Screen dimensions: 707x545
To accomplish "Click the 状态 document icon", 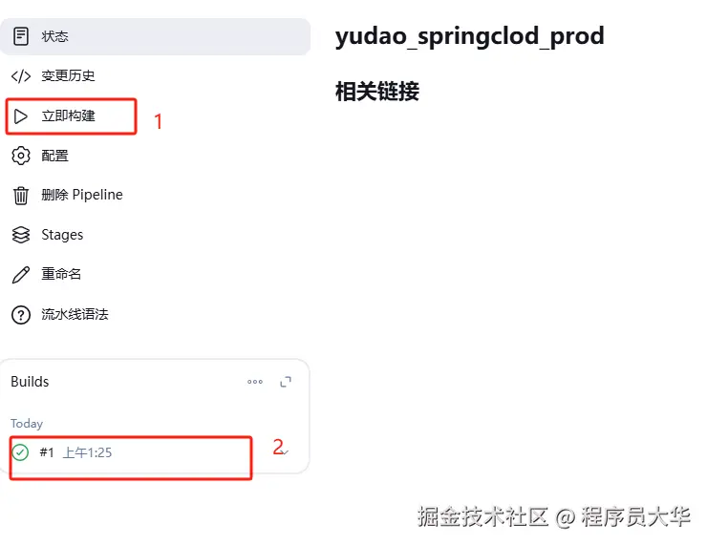I will coord(21,36).
